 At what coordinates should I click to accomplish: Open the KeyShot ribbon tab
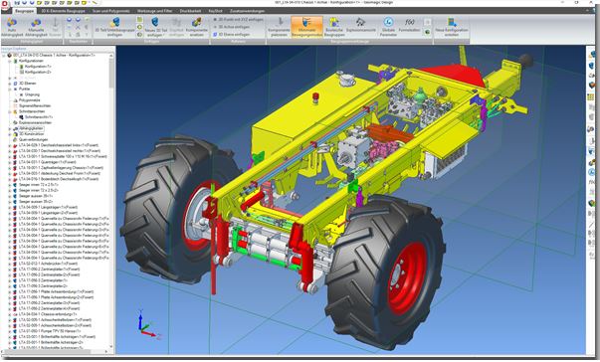[x=216, y=11]
